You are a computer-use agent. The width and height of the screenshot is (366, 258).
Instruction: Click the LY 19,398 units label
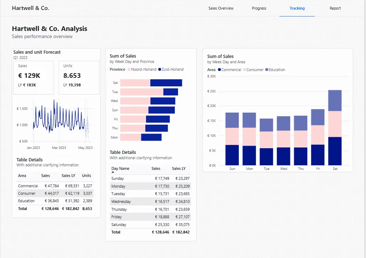(72, 85)
